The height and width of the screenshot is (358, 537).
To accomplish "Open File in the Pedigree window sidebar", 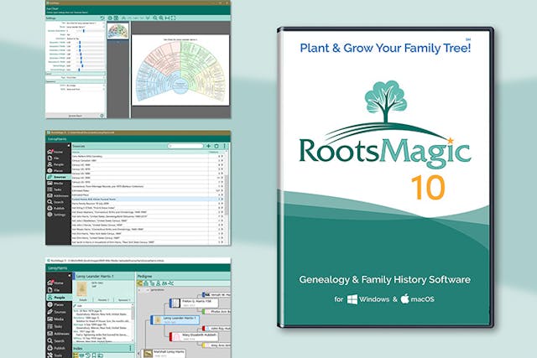I will click(x=56, y=290).
